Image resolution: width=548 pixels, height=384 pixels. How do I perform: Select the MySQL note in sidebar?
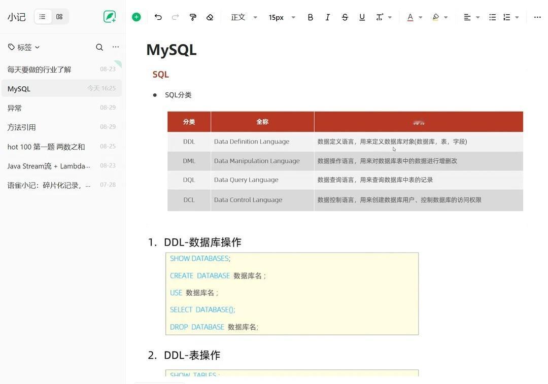61,88
